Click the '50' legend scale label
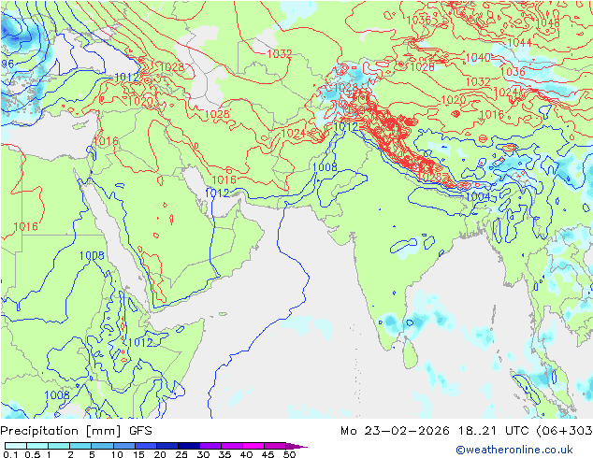The image size is (593, 458). click(289, 454)
